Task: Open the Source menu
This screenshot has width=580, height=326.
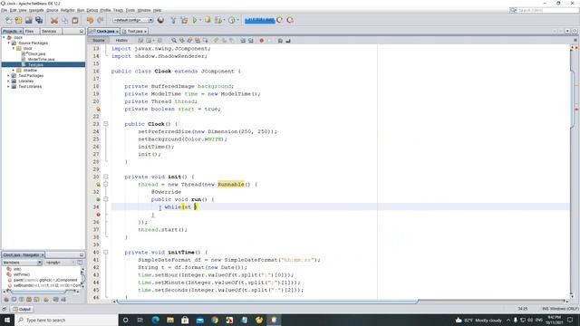Action: pos(53,10)
